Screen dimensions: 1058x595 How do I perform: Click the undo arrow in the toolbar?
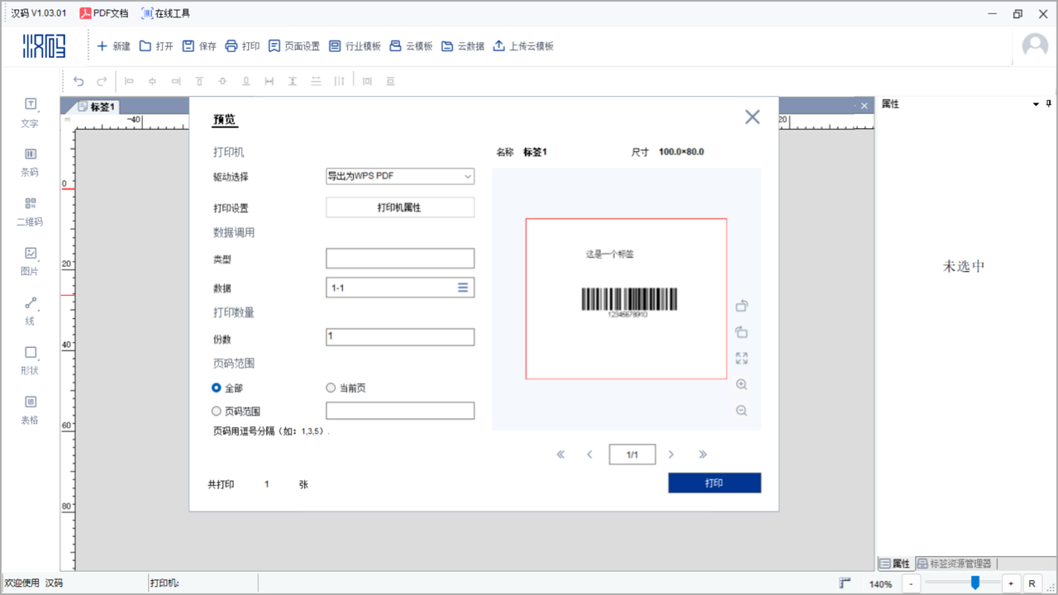pos(79,80)
